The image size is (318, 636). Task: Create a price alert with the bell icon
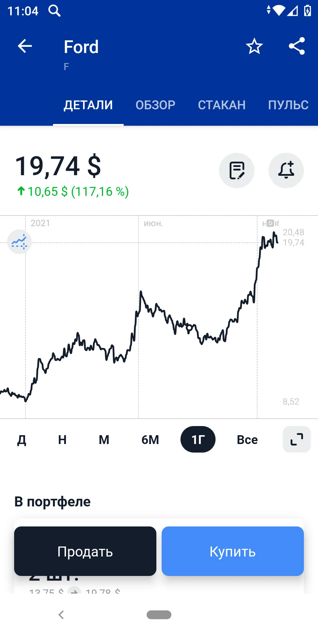[286, 170]
